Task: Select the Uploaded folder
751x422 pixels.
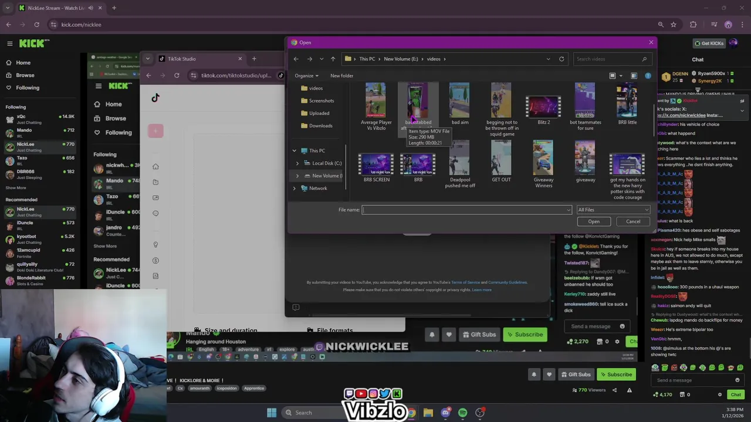Action: 319,113
